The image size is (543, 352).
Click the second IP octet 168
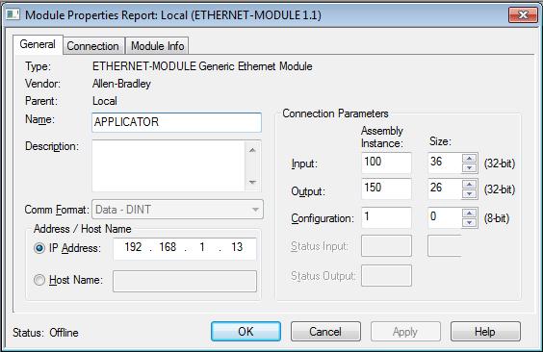(168, 247)
